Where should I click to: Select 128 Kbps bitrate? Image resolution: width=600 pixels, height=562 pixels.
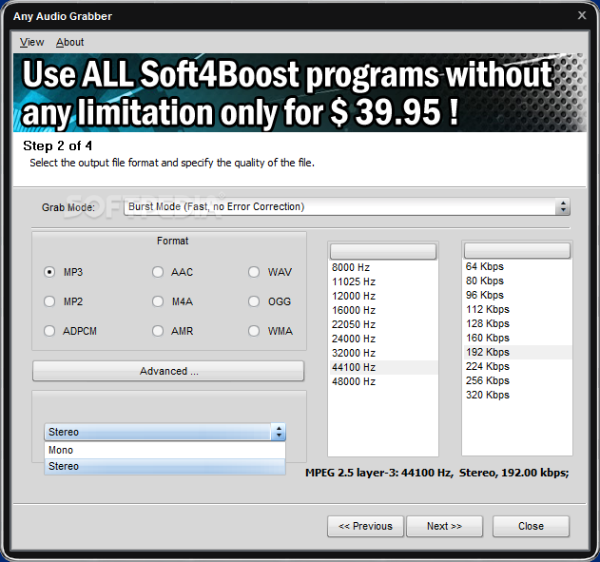point(517,323)
